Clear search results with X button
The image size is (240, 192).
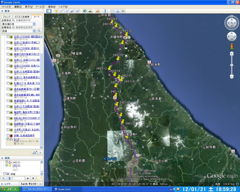click(x=40, y=152)
